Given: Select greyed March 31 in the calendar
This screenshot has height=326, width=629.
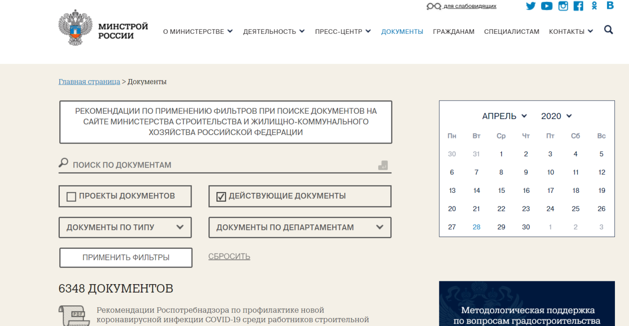Looking at the screenshot, I should (477, 154).
